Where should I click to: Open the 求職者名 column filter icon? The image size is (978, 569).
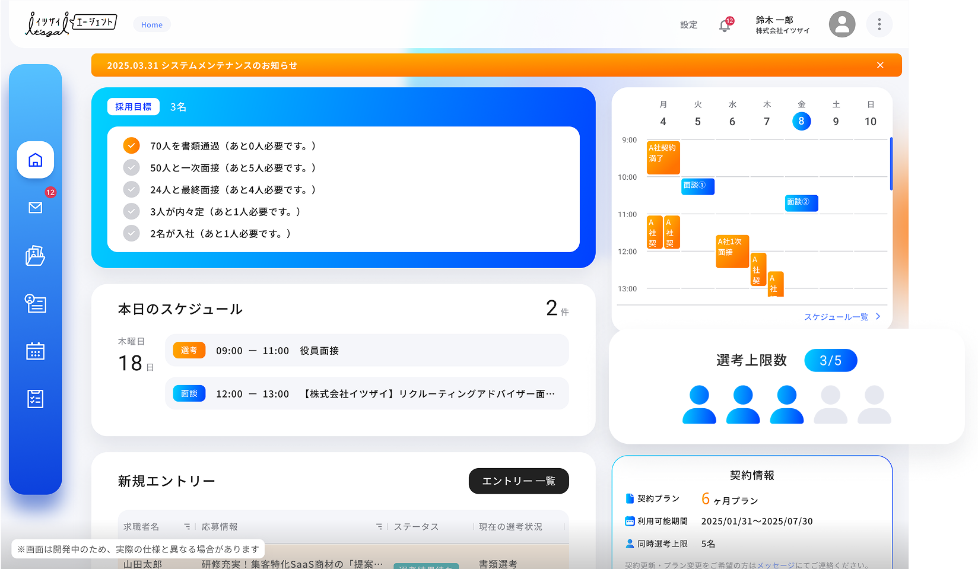point(187,526)
